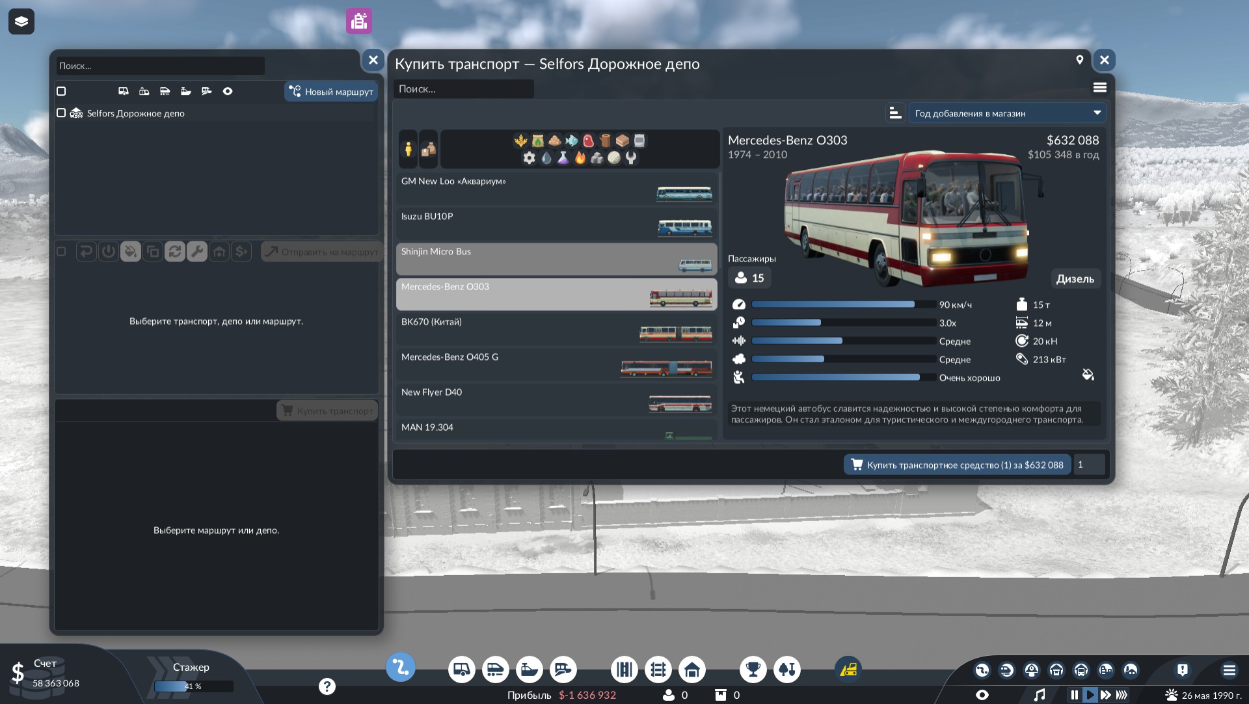
Task: Set game speed to fastest
Action: pyautogui.click(x=1122, y=695)
